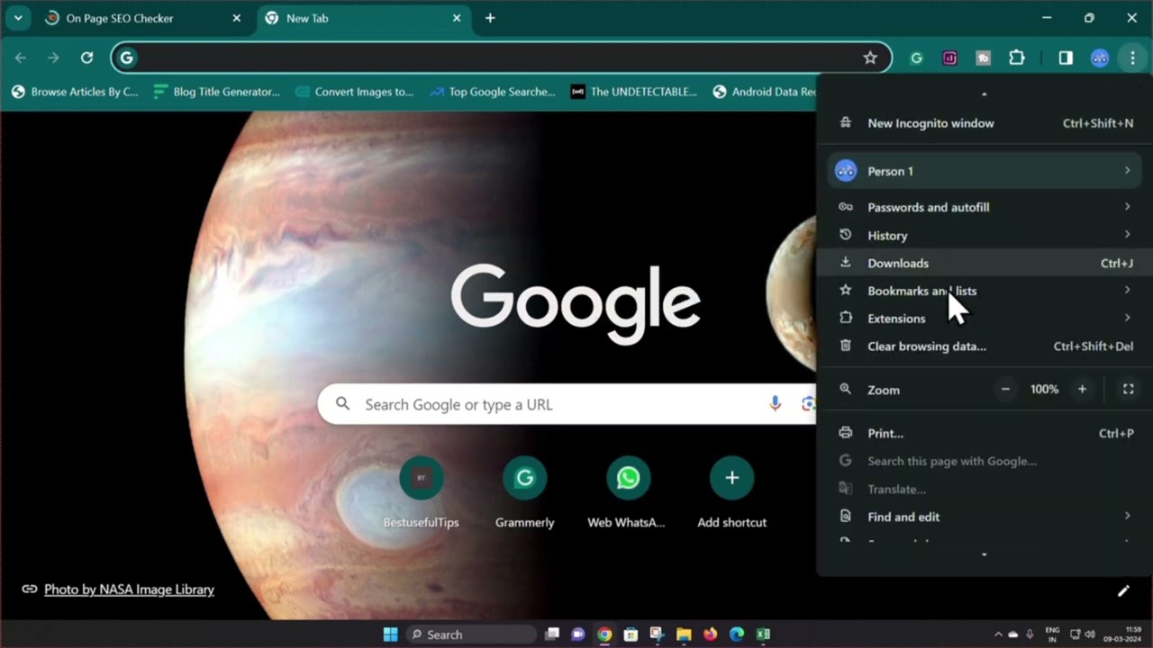Open 'Blog Title Generator...' bookmark

[217, 92]
